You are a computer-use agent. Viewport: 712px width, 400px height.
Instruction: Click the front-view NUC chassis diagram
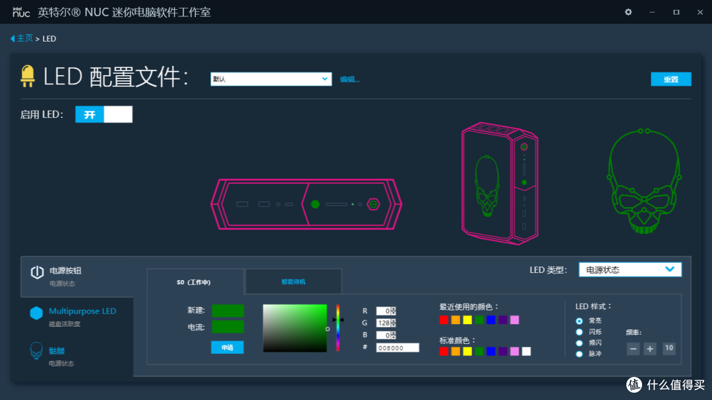pyautogui.click(x=307, y=204)
